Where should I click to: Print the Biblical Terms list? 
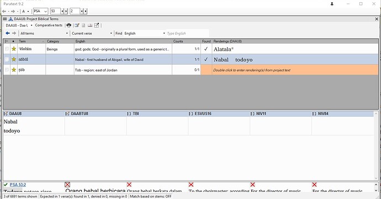point(69,25)
